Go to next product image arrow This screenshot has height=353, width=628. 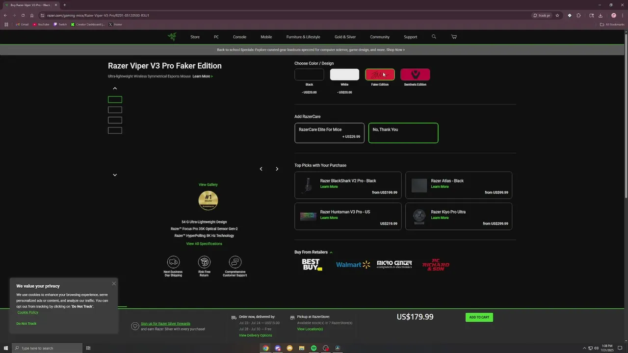(x=277, y=169)
